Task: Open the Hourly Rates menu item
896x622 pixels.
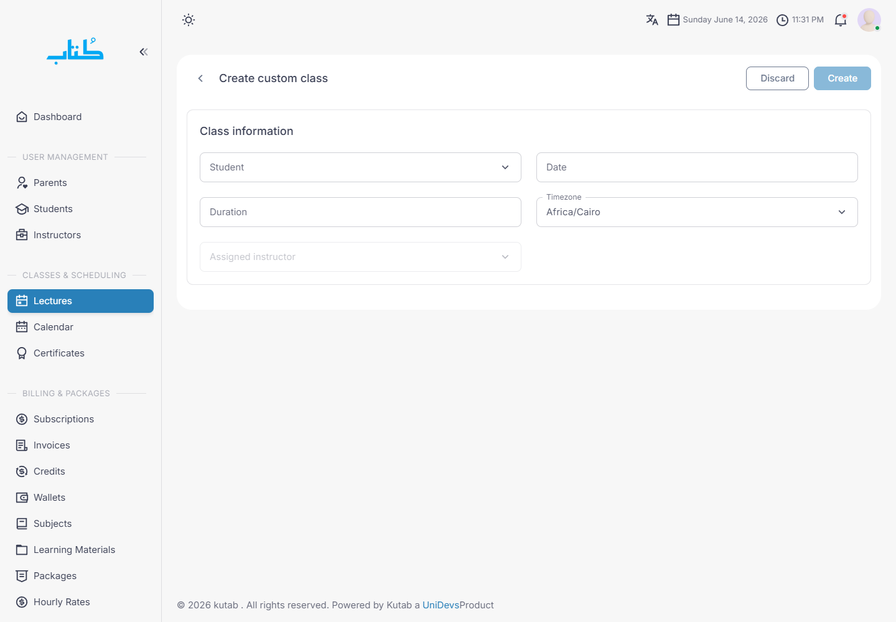Action: [80, 602]
